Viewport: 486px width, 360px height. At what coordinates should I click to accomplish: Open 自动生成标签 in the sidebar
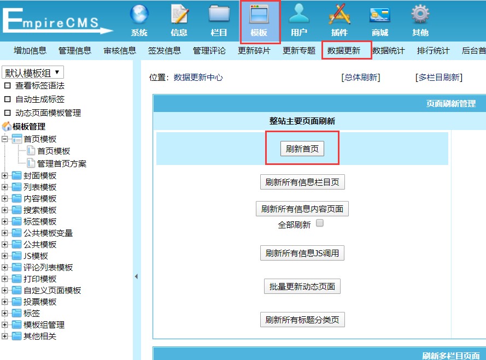[40, 99]
